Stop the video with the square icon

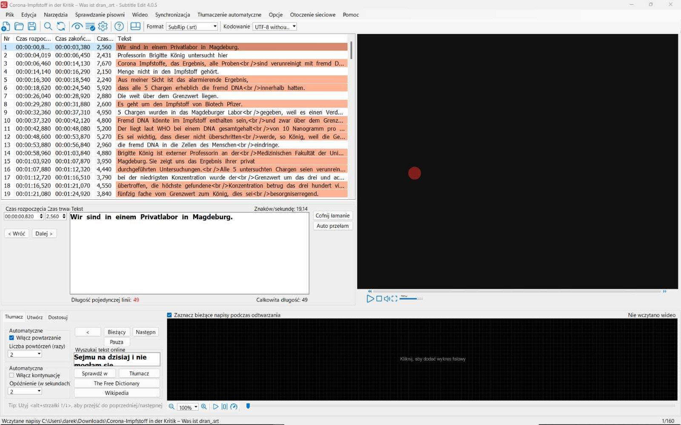tap(379, 299)
